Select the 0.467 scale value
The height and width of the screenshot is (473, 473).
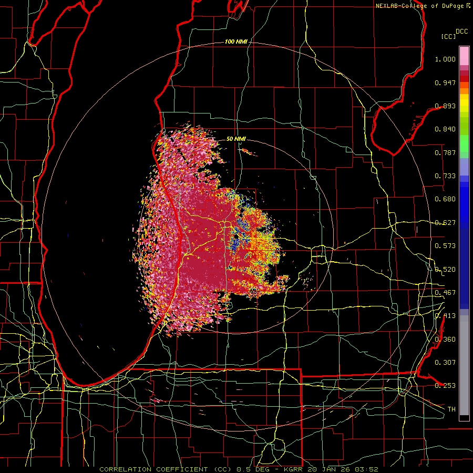click(x=445, y=293)
